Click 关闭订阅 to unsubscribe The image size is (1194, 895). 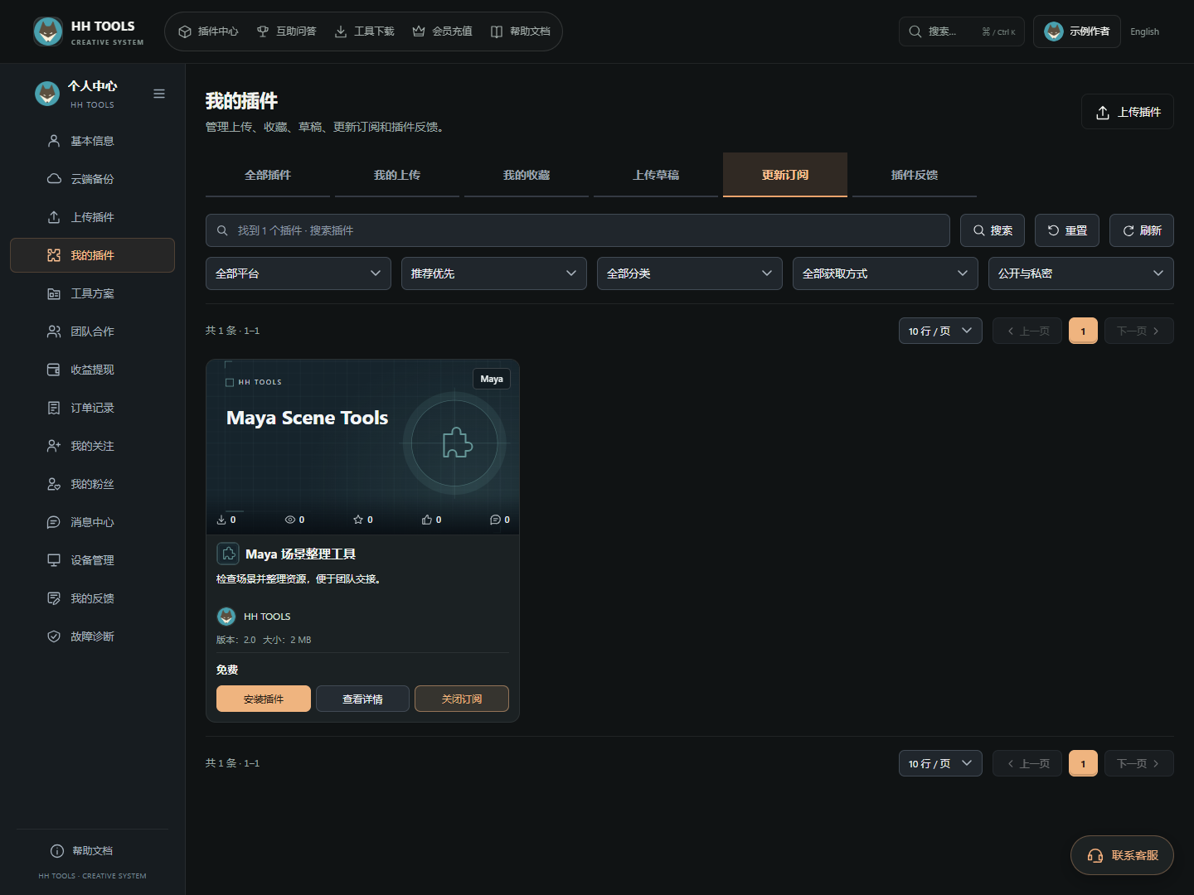(462, 699)
